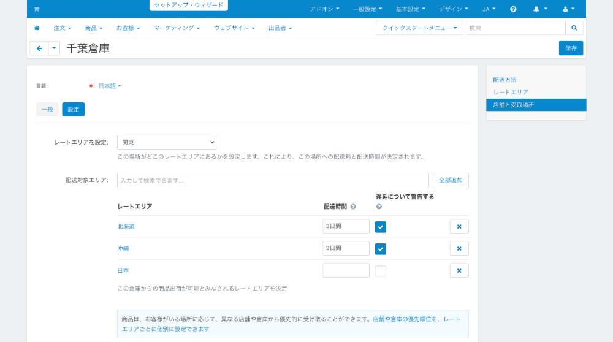613x342 pixels.
Task: Go back with the left arrow button
Action: (x=39, y=48)
